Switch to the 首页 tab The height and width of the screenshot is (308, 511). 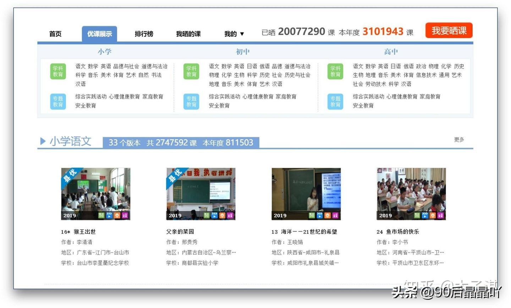coord(55,34)
